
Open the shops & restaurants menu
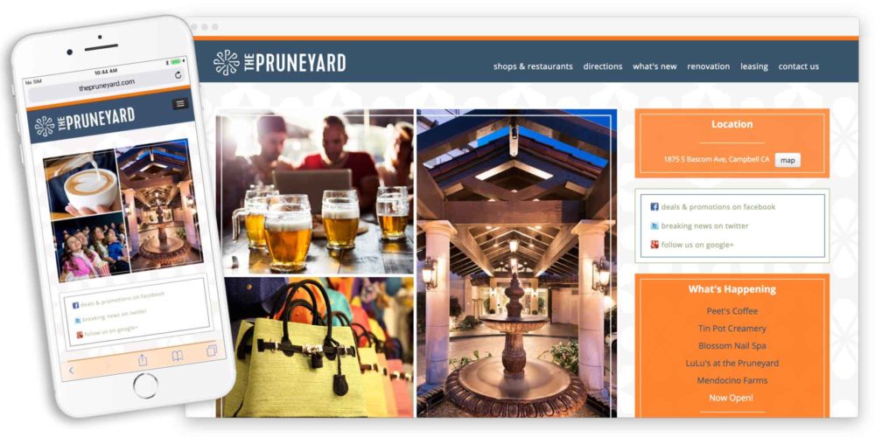coord(533,66)
